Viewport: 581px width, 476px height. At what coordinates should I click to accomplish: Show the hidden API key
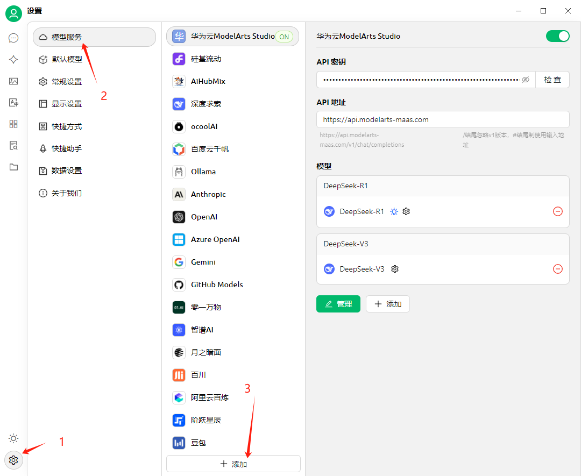point(526,80)
